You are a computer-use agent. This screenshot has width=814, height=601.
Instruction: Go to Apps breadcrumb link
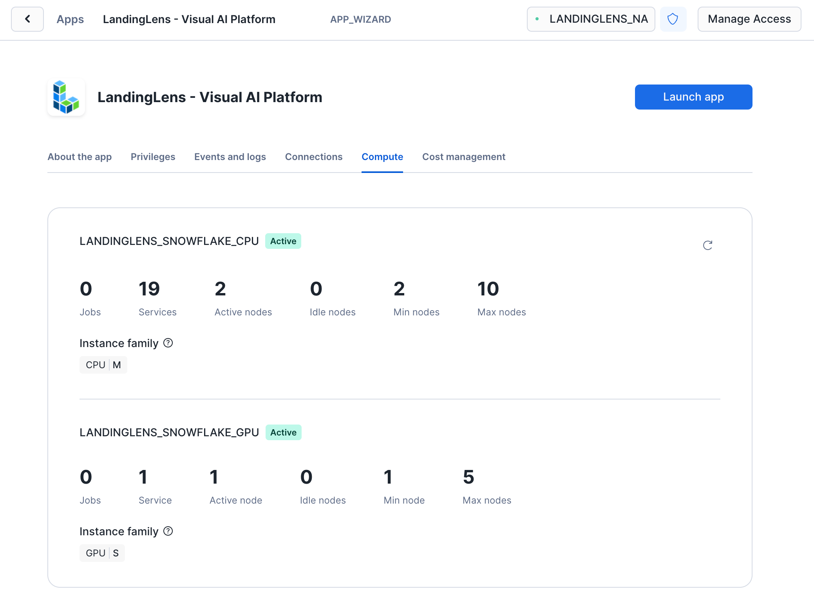(70, 19)
